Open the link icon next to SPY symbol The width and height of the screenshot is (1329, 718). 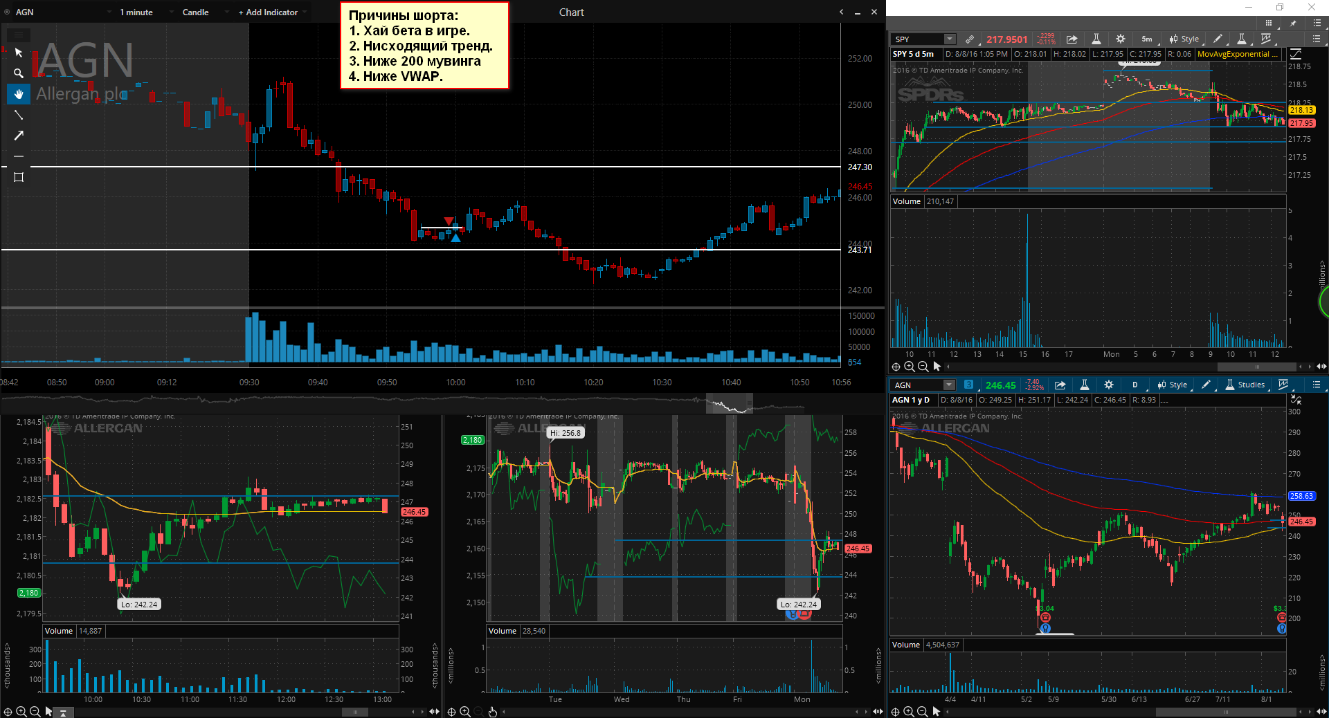(970, 39)
